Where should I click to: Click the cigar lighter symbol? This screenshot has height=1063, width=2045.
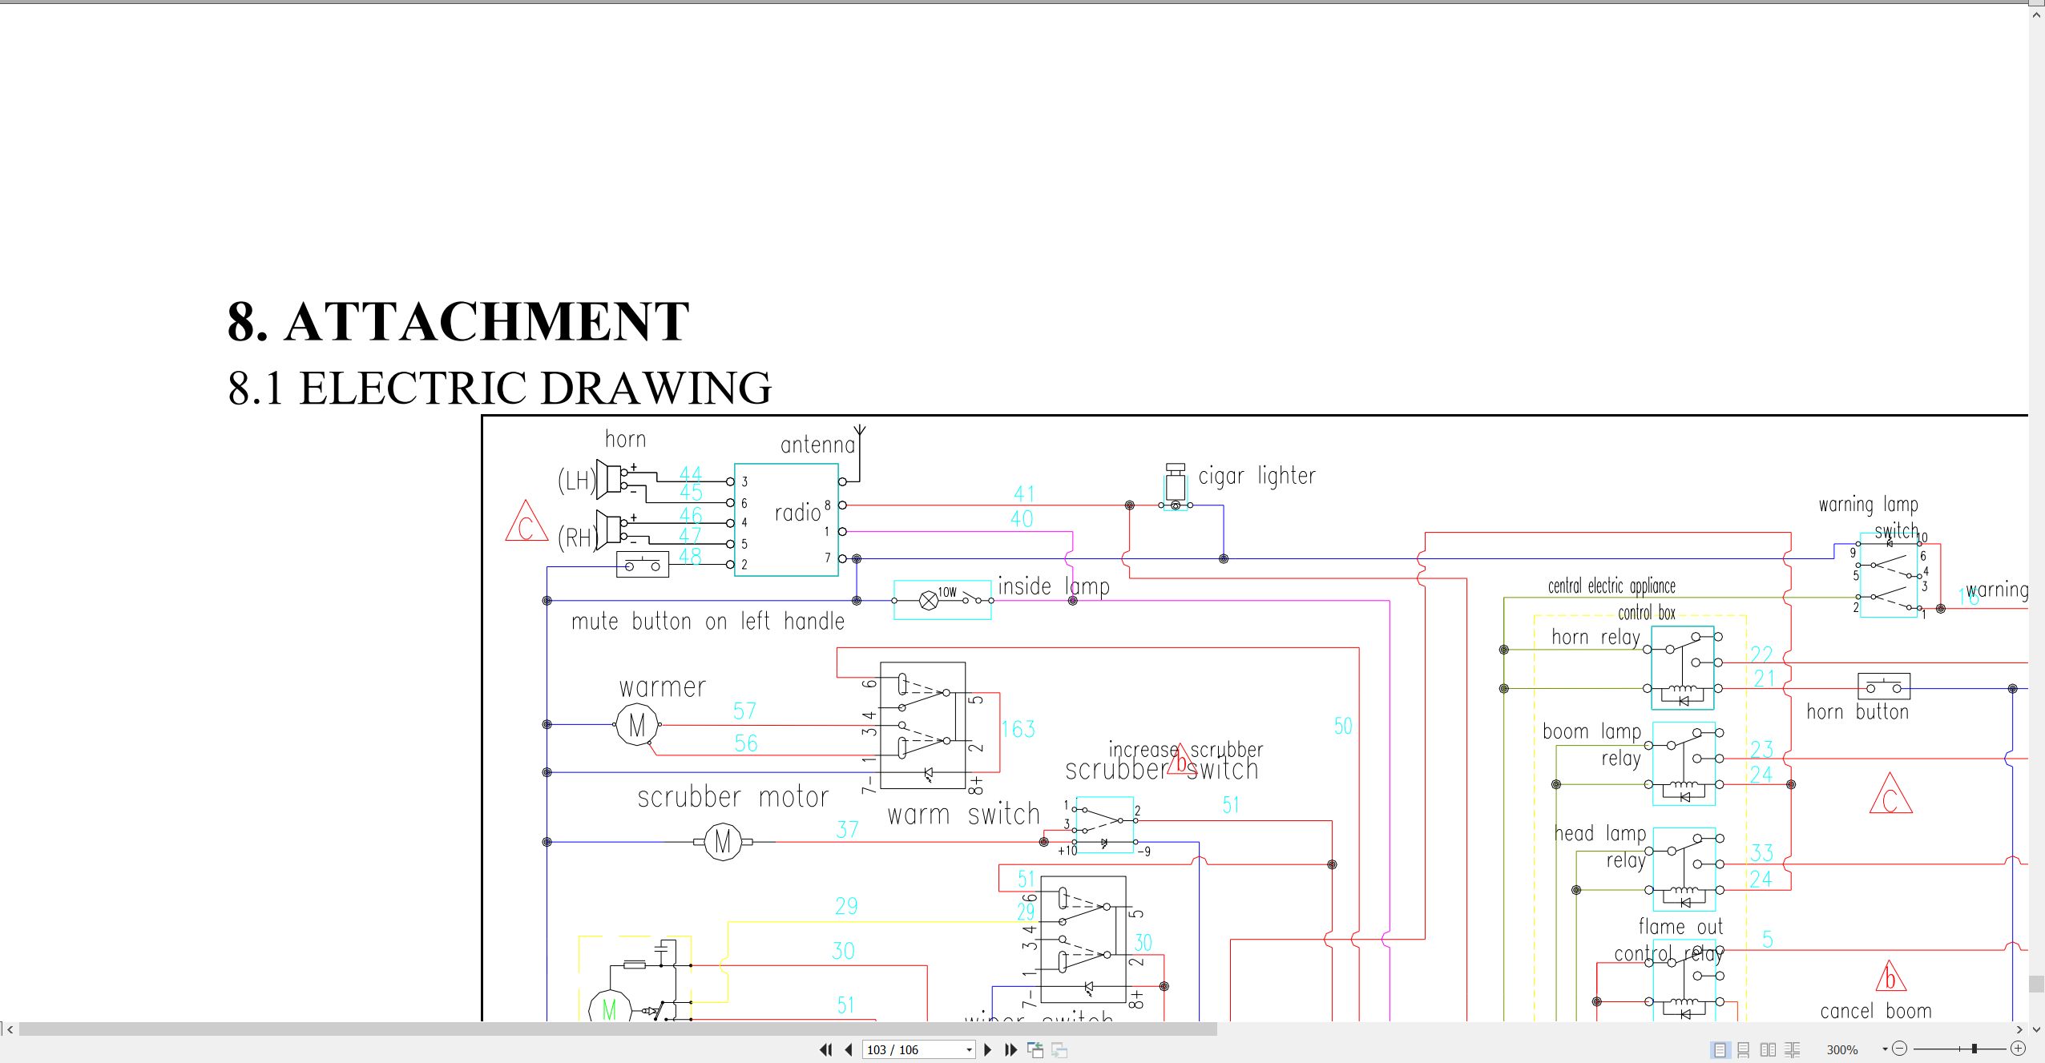[1176, 487]
